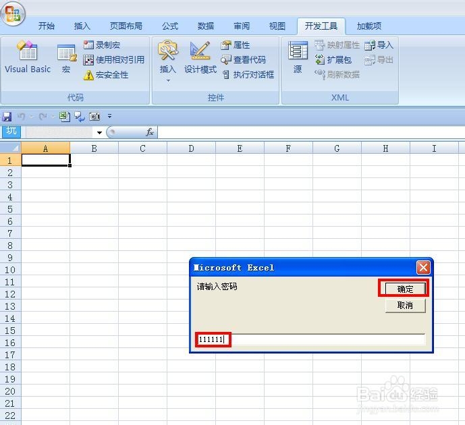Open the Redo history dropdown arrow
Screen dimensions: 465x425
pos(53,117)
